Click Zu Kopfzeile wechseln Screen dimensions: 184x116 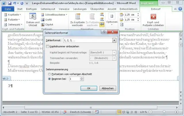click(x=77, y=20)
